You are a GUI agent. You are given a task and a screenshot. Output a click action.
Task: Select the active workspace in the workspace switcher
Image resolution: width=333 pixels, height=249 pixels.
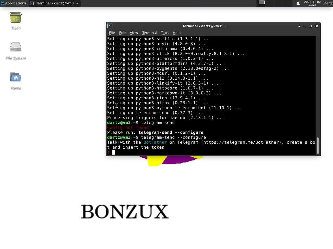click(262, 3)
